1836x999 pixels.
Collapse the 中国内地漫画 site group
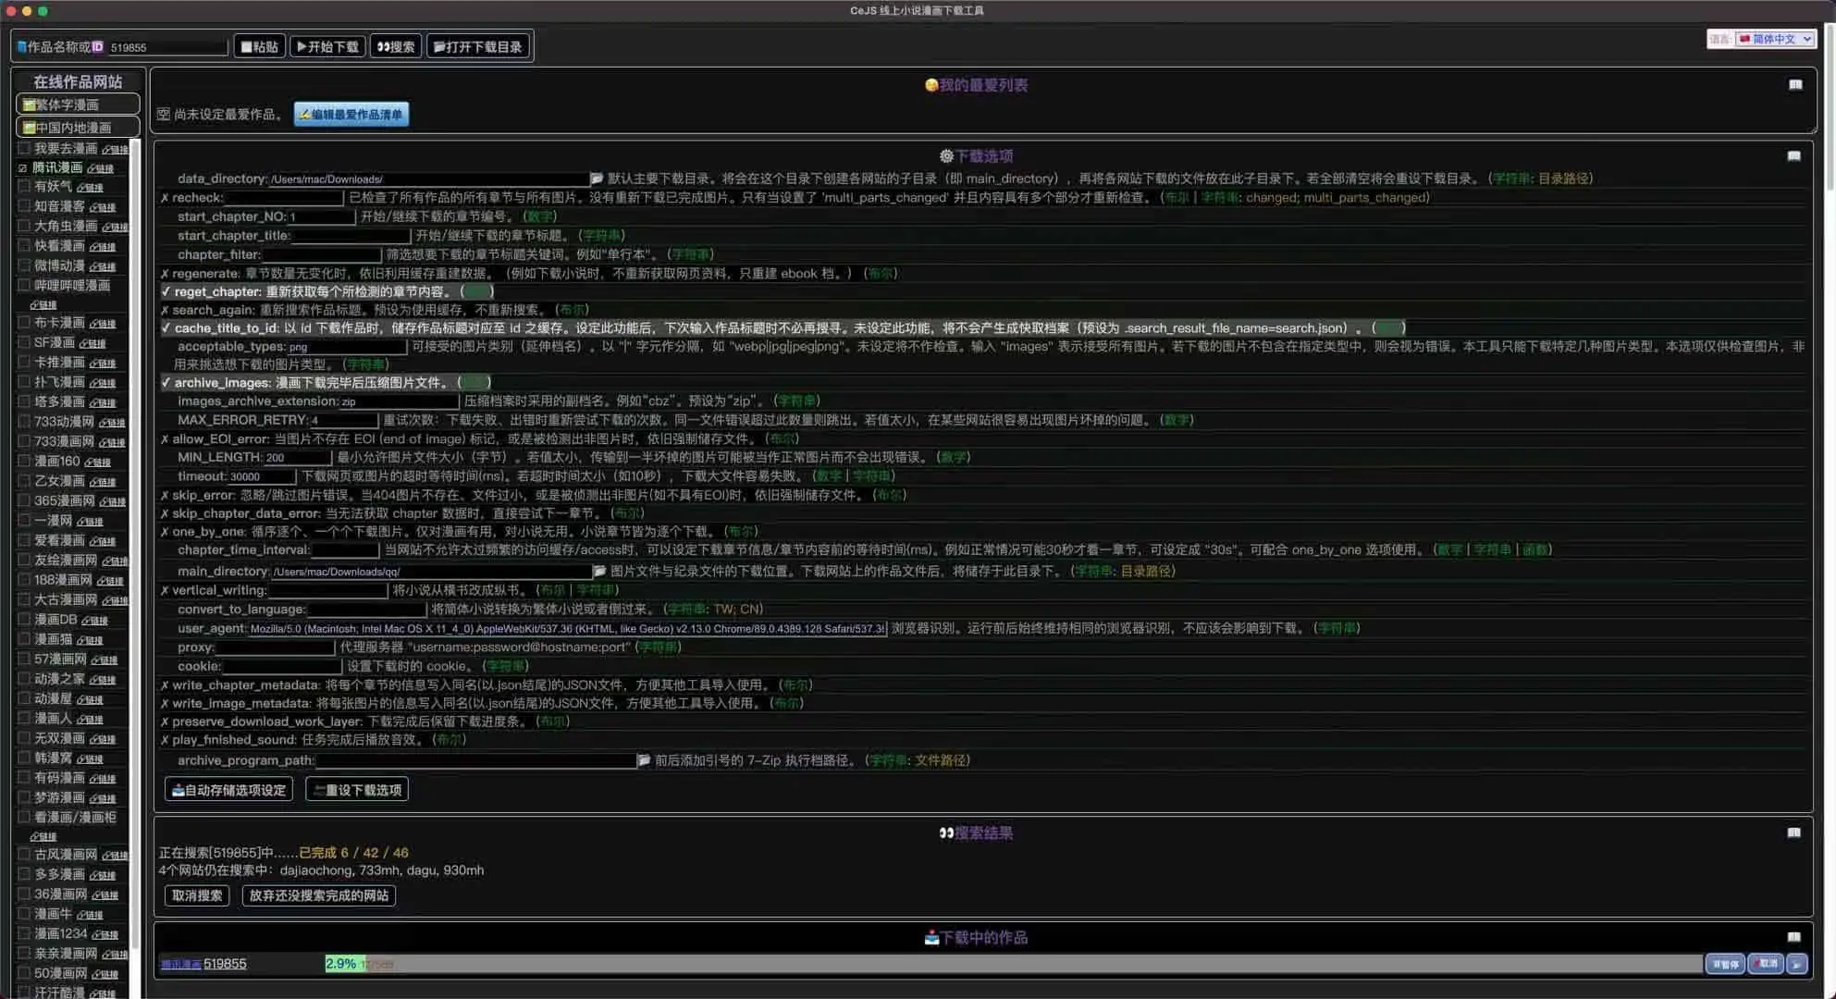pos(78,128)
